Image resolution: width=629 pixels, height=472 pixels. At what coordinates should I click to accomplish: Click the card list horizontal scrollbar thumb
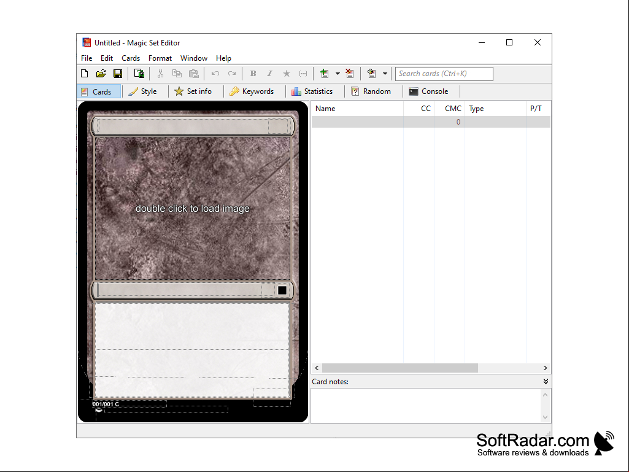click(400, 368)
